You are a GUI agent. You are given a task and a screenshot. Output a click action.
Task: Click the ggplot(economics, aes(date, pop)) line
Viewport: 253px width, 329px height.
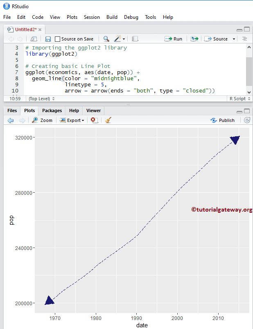click(83, 72)
